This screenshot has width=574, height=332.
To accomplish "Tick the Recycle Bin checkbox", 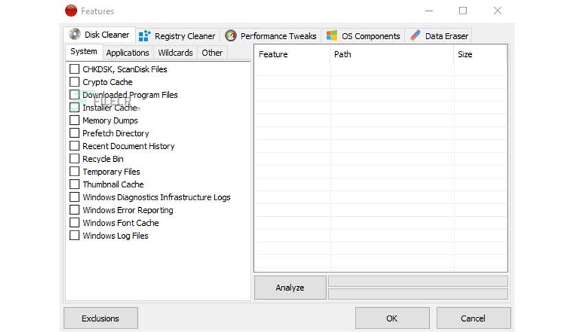I will pyautogui.click(x=74, y=158).
